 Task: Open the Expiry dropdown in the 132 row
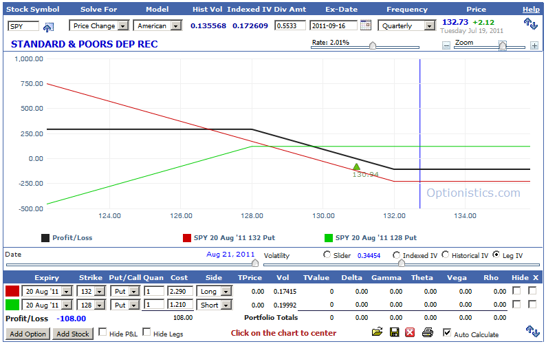(x=47, y=292)
